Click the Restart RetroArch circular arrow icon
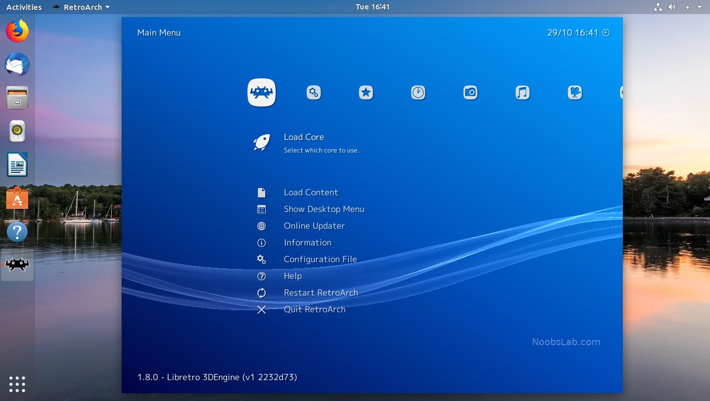The image size is (710, 401). coord(261,293)
